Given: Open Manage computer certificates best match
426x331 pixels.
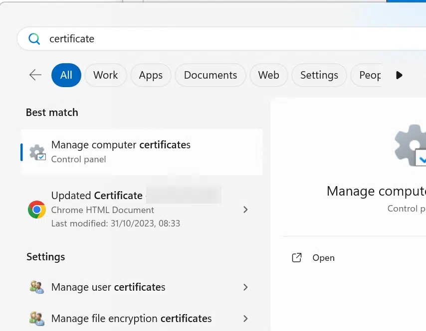Looking at the screenshot, I should (142, 152).
